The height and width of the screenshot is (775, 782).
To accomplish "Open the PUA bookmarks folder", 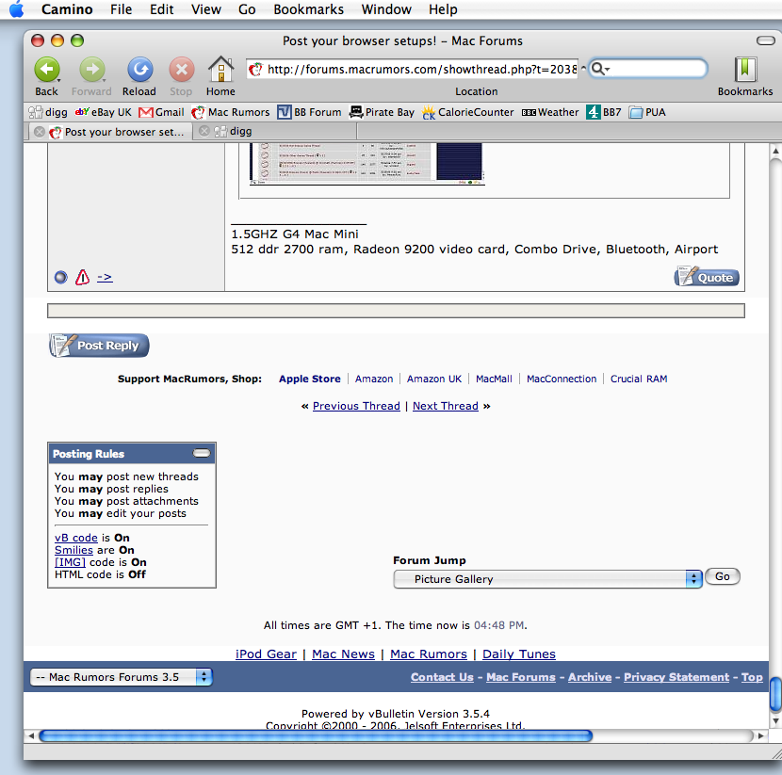I will click(x=647, y=112).
